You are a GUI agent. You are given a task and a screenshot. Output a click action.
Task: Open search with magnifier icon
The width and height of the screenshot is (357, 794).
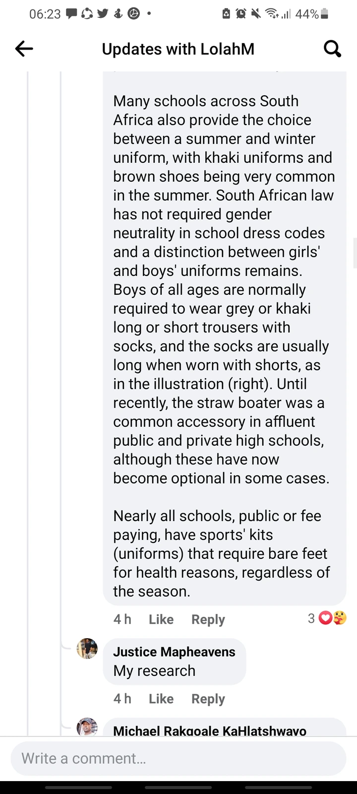tap(332, 49)
